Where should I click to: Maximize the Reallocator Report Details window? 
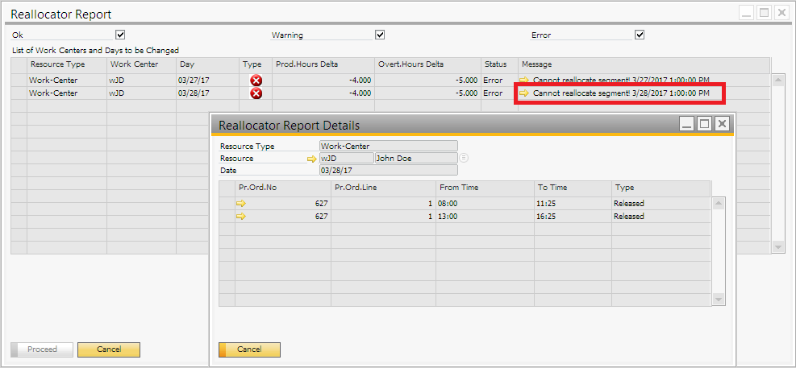tap(704, 123)
